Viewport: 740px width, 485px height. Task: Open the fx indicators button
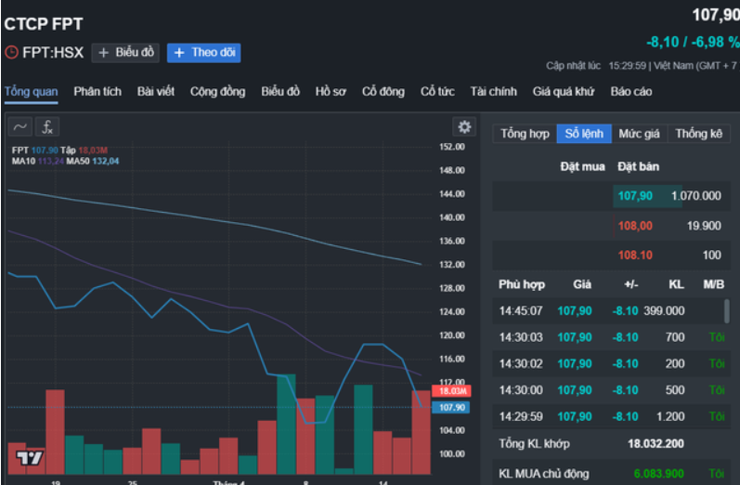(x=47, y=126)
